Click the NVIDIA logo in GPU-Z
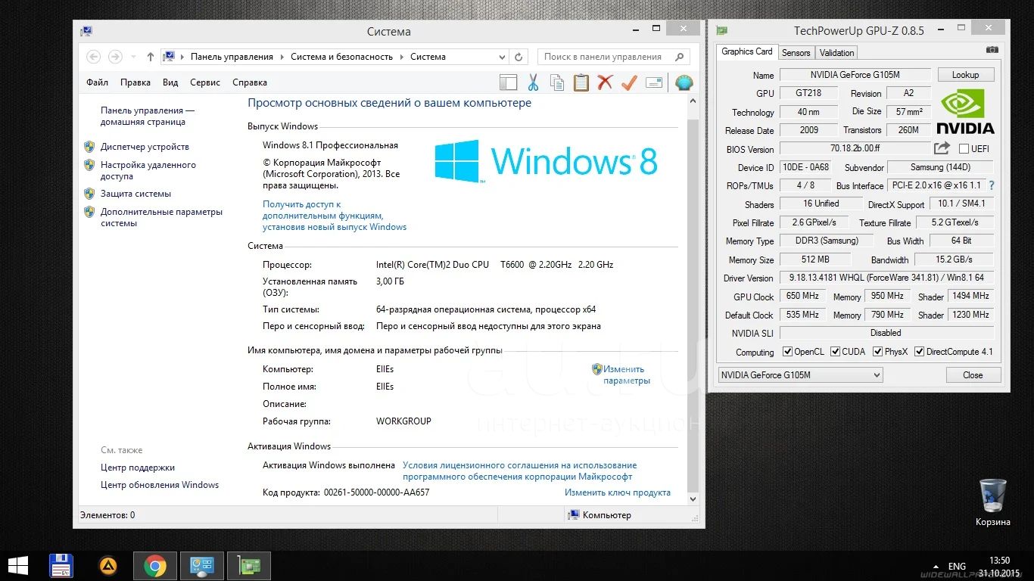This screenshot has width=1034, height=581. (x=965, y=111)
